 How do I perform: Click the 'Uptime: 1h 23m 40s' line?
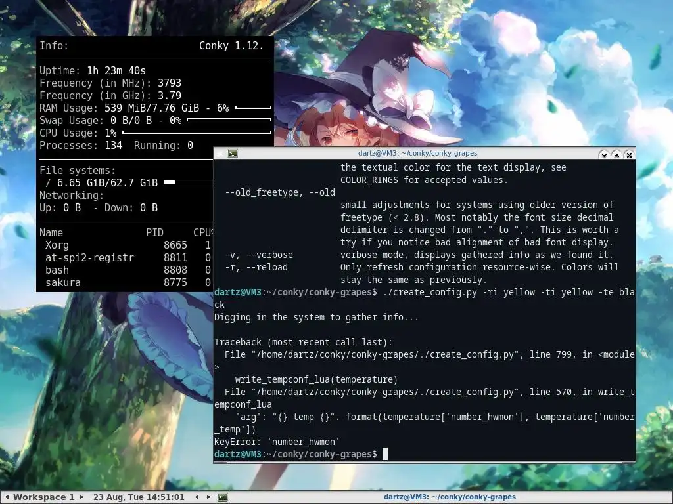pyautogui.click(x=93, y=70)
